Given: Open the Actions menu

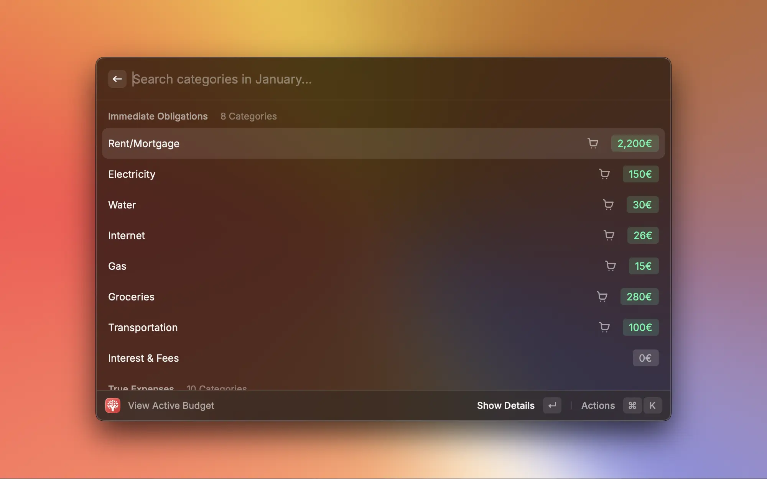Looking at the screenshot, I should 598,405.
